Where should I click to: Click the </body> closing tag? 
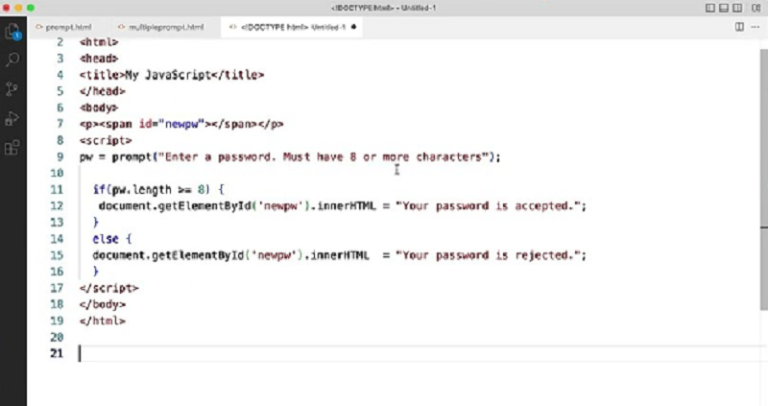click(103, 304)
